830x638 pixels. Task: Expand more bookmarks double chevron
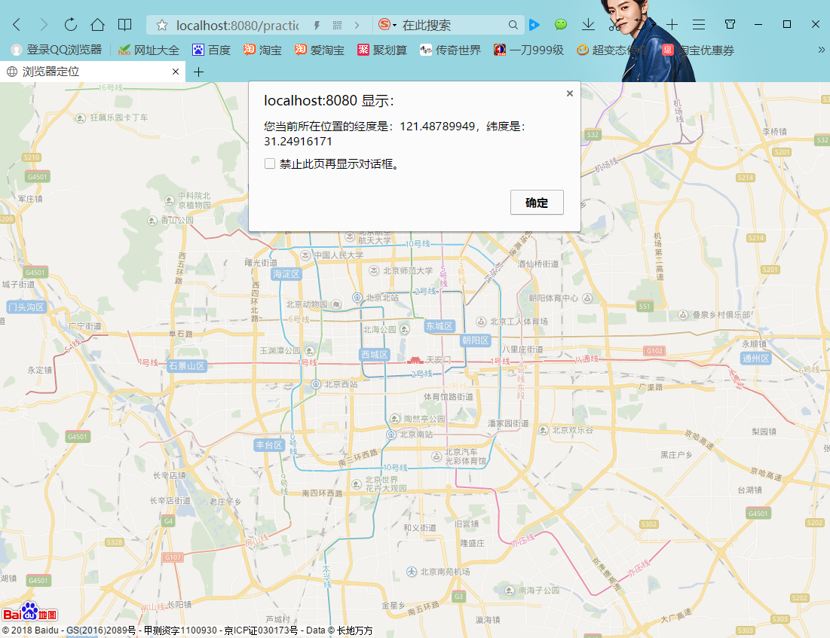click(x=821, y=50)
